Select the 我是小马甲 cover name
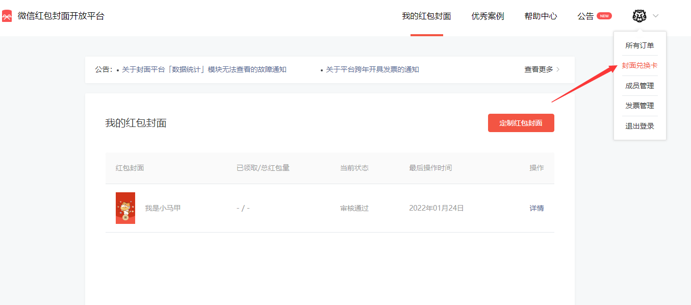691x305 pixels. coord(163,208)
